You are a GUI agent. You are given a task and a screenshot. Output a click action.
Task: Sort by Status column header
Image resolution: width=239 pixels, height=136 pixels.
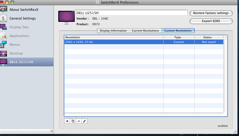(x=209, y=37)
